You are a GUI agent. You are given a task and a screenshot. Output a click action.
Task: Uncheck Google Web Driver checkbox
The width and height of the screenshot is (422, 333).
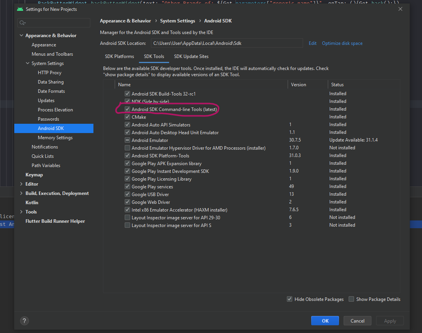(x=127, y=202)
